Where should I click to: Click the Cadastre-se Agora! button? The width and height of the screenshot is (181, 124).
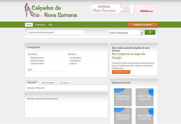(121, 72)
